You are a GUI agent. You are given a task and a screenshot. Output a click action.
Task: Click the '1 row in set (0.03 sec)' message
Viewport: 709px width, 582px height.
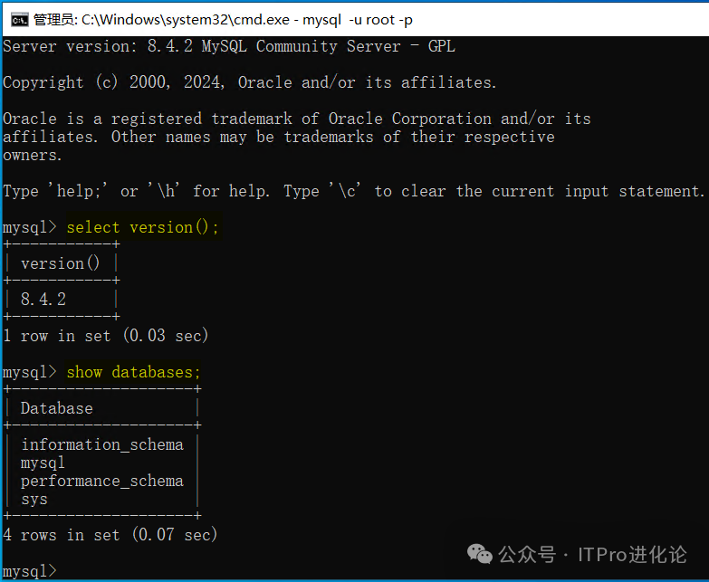tap(105, 336)
